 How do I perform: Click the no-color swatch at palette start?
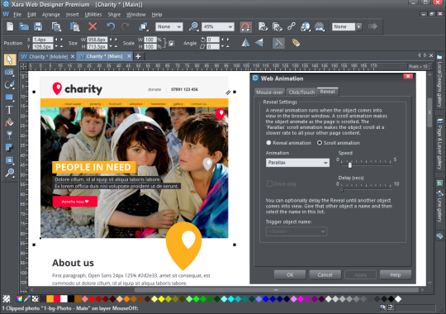[x=7, y=298]
